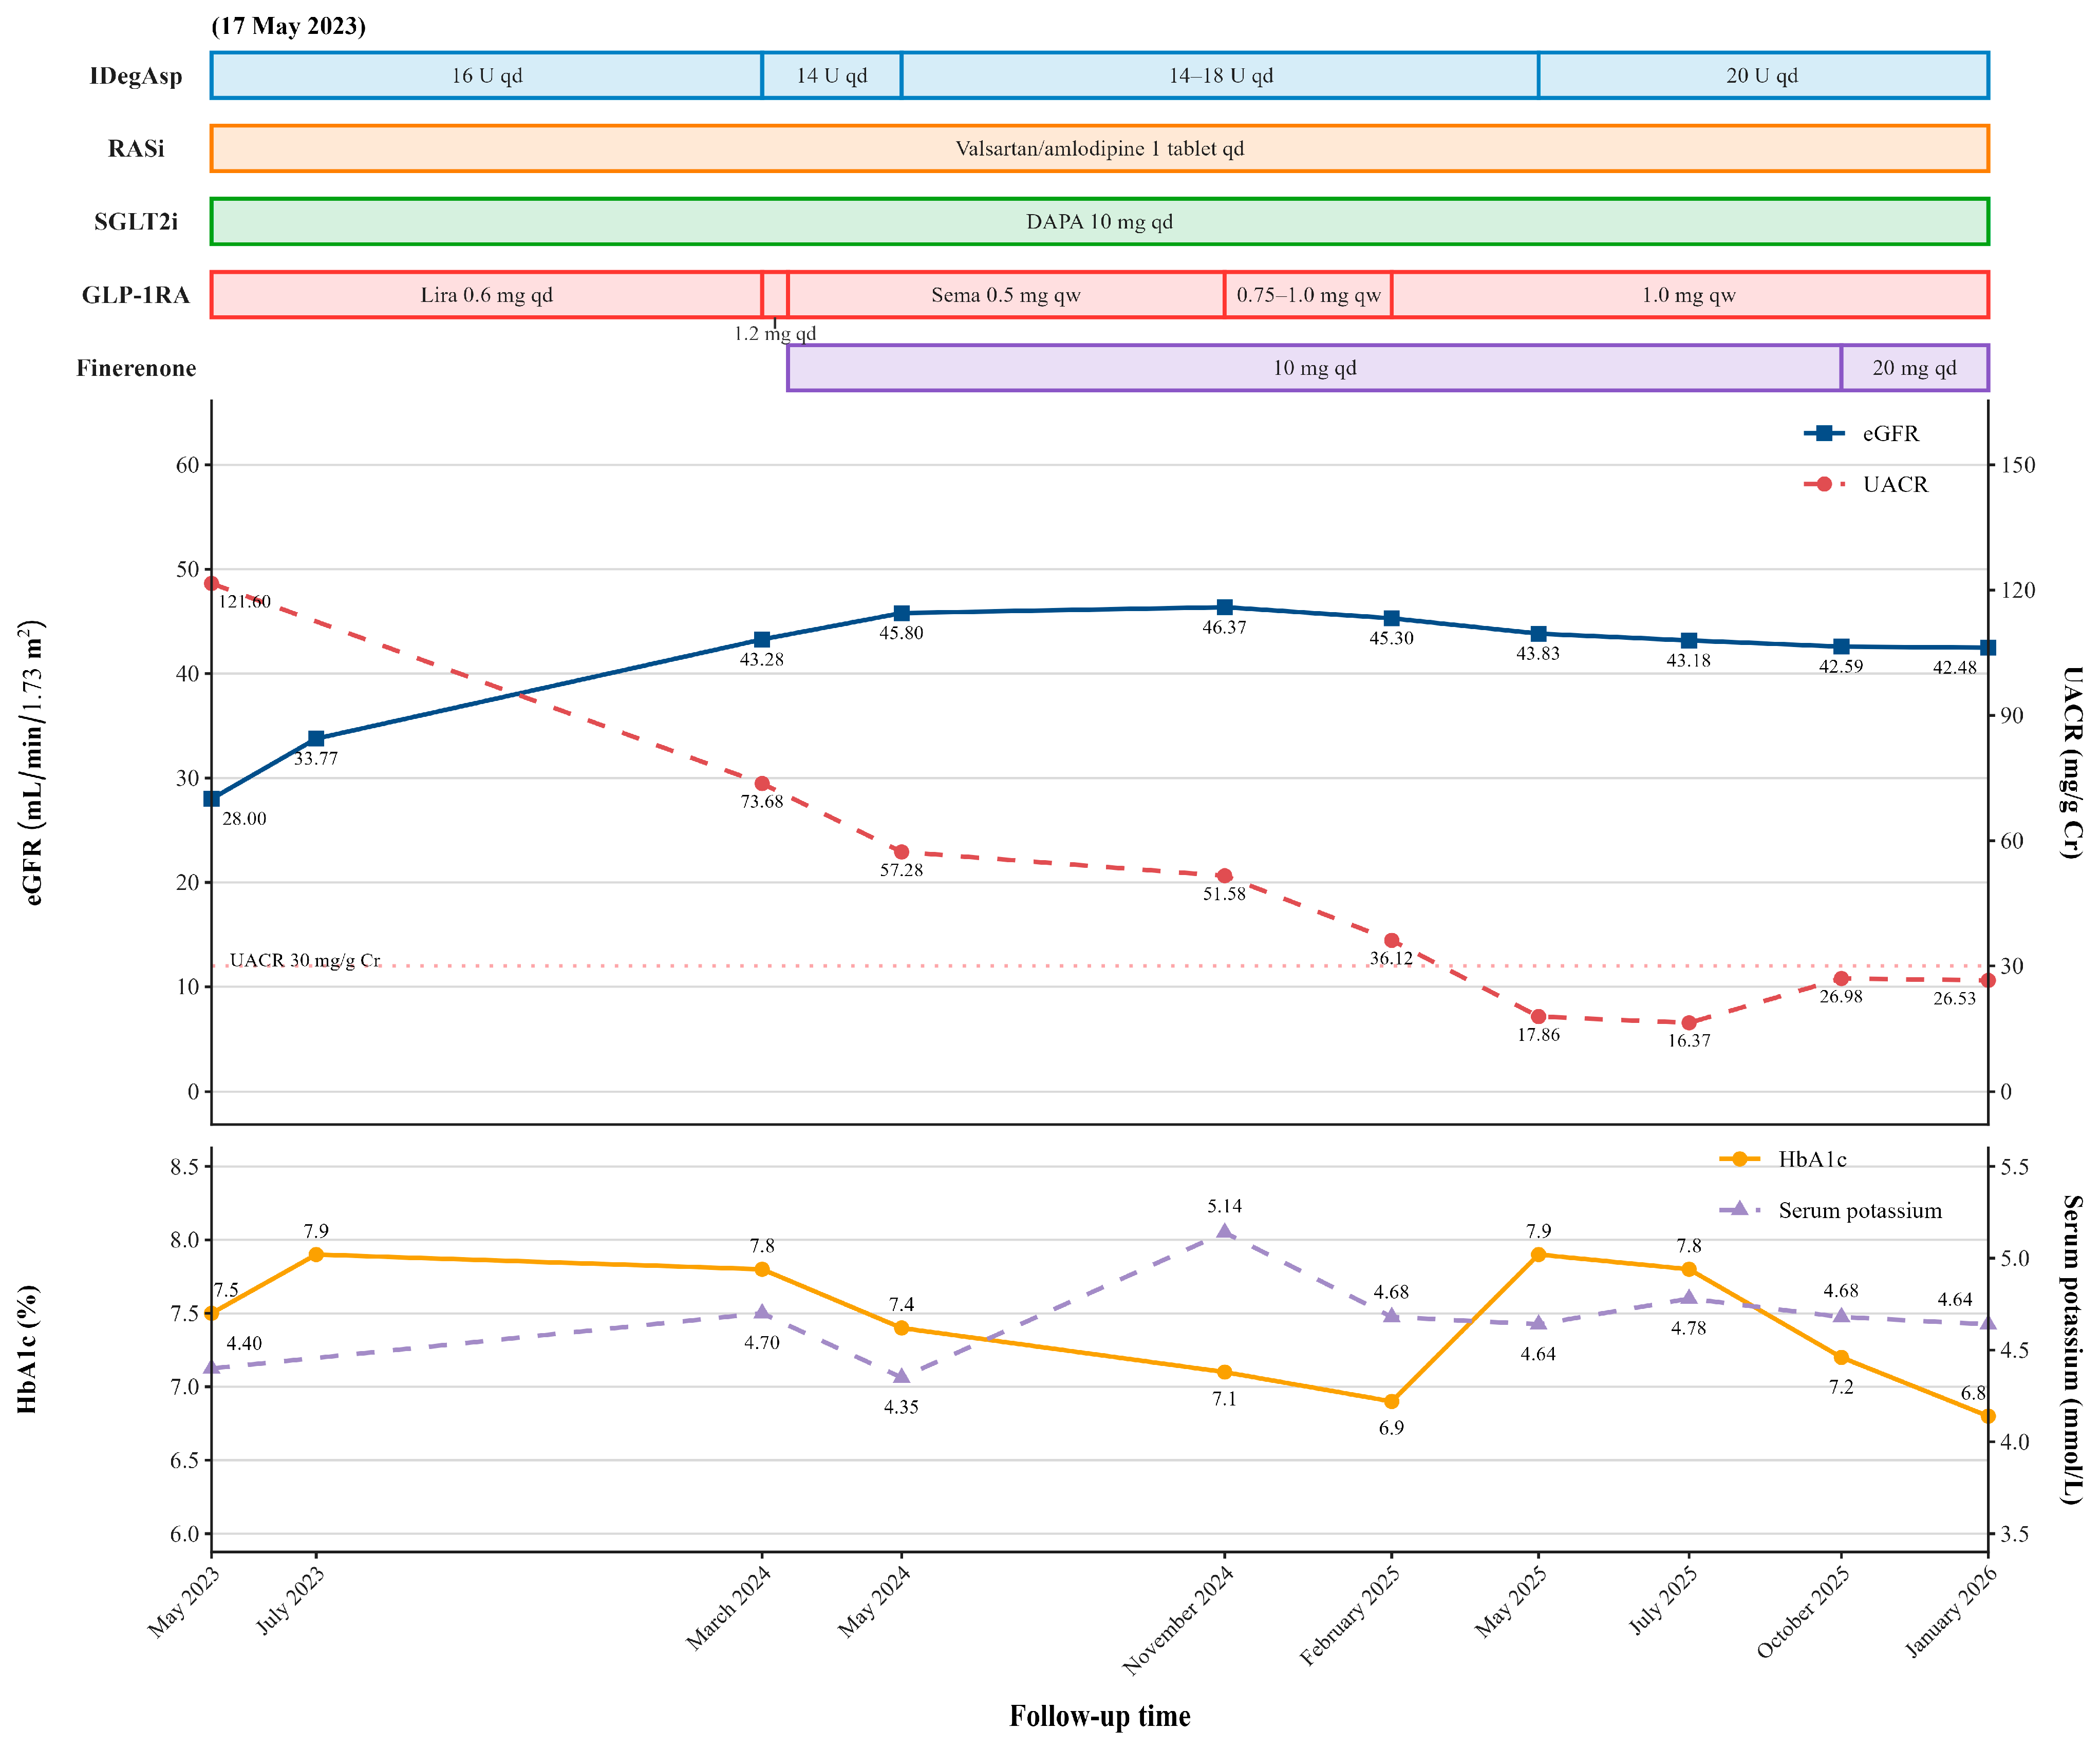Click the UACR value label 57.28
Screen dimensions: 2100x1748
901,870
